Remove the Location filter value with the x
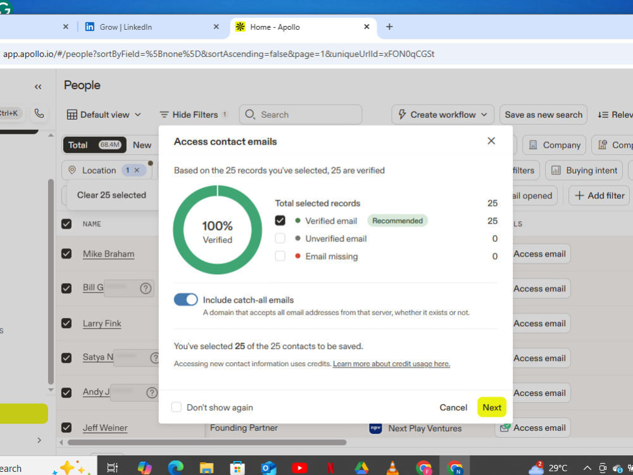 point(137,170)
